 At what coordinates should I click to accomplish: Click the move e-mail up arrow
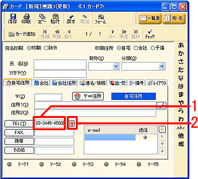pyautogui.click(x=162, y=144)
